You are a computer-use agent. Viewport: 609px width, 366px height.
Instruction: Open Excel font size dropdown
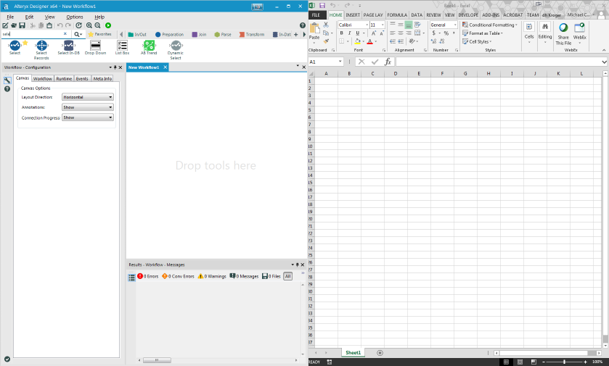pyautogui.click(x=383, y=25)
